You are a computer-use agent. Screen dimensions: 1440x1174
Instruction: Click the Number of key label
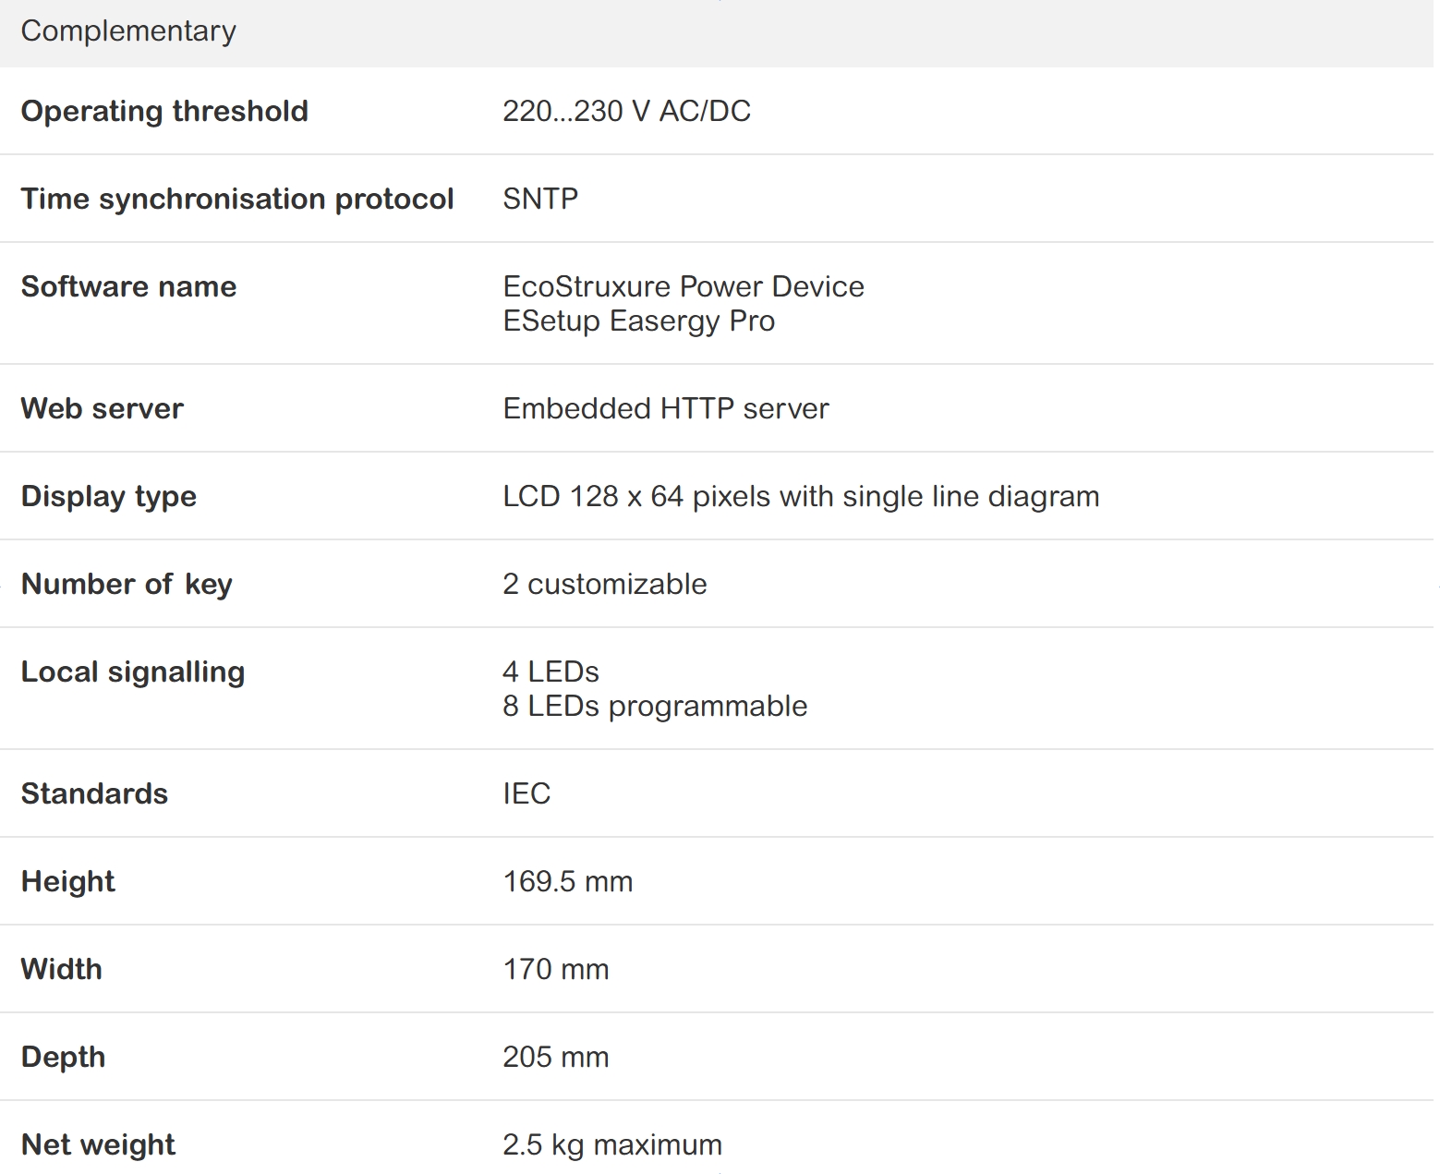tap(127, 584)
